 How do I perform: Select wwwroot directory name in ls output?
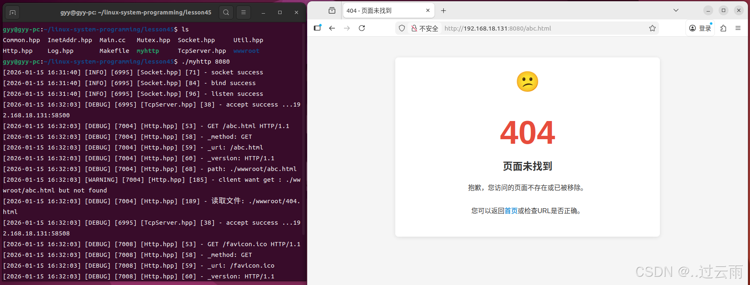246,51
